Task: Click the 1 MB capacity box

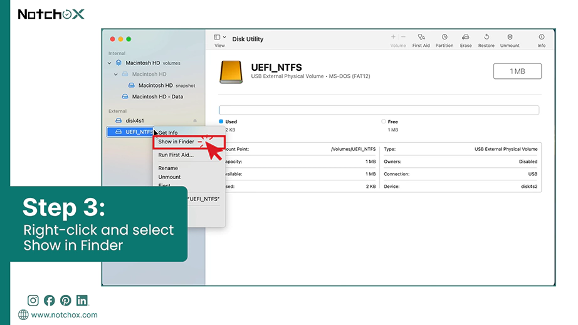Action: [x=517, y=71]
